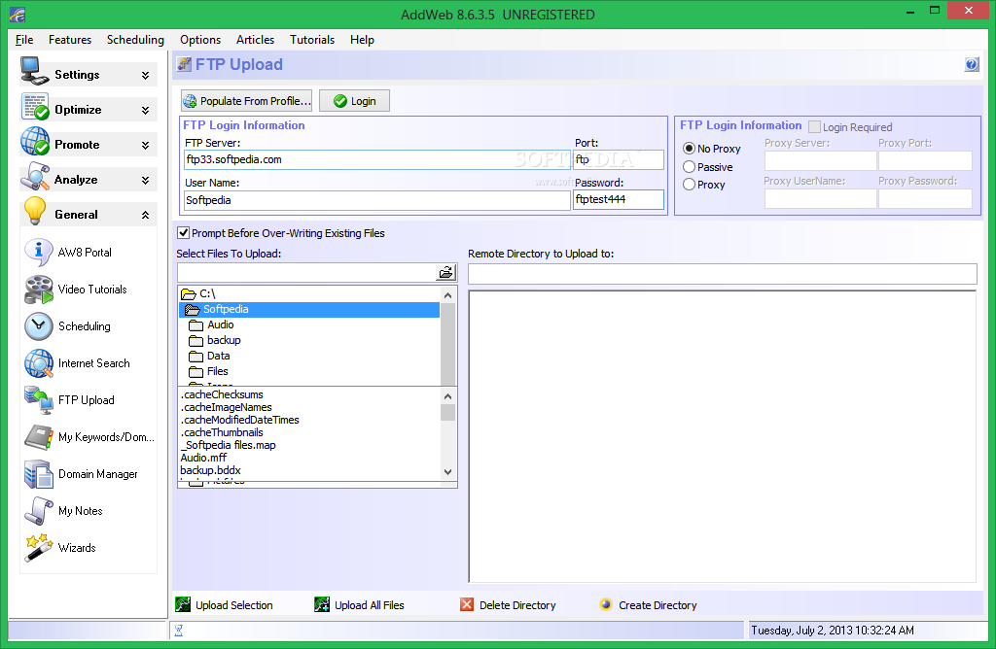Open the Domain Manager icon

pyautogui.click(x=39, y=474)
